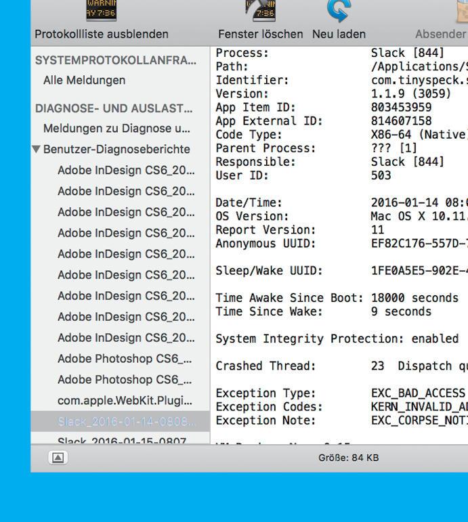The image size is (468, 522).
Task: Click the OS Version value Mac OS X 10.11
Action: [x=419, y=217]
